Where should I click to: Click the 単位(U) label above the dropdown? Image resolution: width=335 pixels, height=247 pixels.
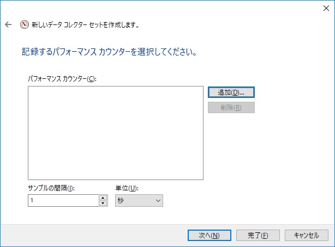click(127, 188)
